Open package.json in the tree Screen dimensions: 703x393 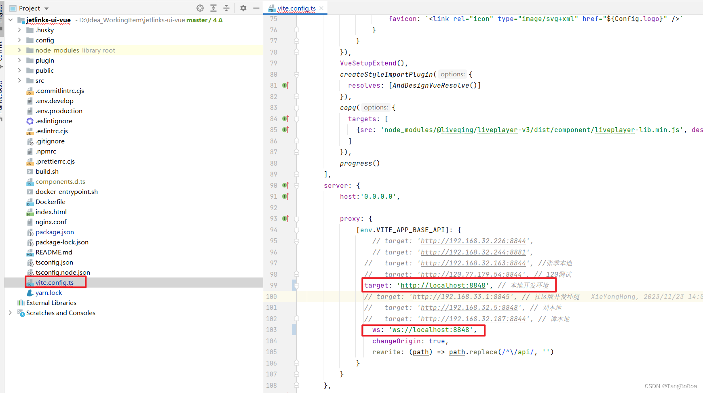55,232
